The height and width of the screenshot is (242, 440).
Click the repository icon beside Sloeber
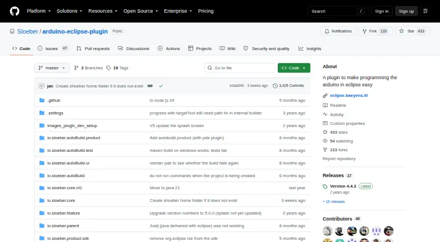coord(12,31)
